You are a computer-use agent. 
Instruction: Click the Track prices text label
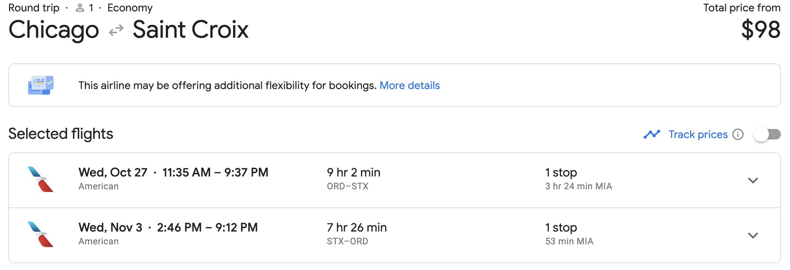[698, 134]
